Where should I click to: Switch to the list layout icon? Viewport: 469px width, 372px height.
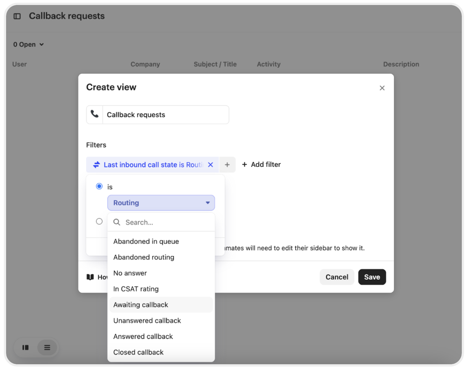click(x=47, y=347)
